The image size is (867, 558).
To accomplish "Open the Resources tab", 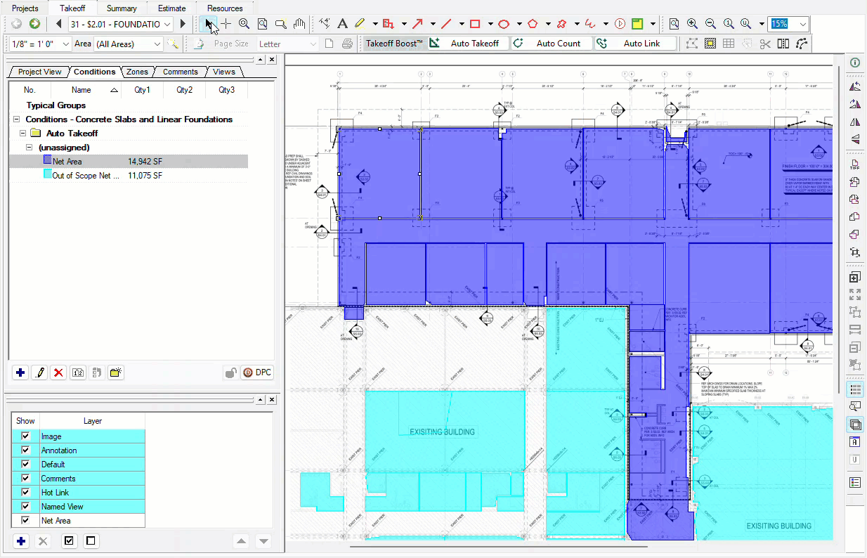I will coord(225,8).
